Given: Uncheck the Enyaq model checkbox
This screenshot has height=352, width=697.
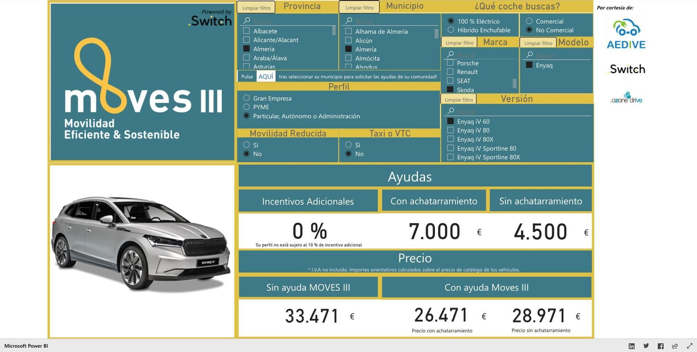Looking at the screenshot, I should coord(529,65).
